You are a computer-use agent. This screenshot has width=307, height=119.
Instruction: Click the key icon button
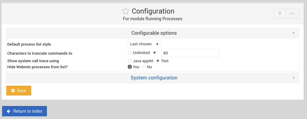[x=292, y=14]
